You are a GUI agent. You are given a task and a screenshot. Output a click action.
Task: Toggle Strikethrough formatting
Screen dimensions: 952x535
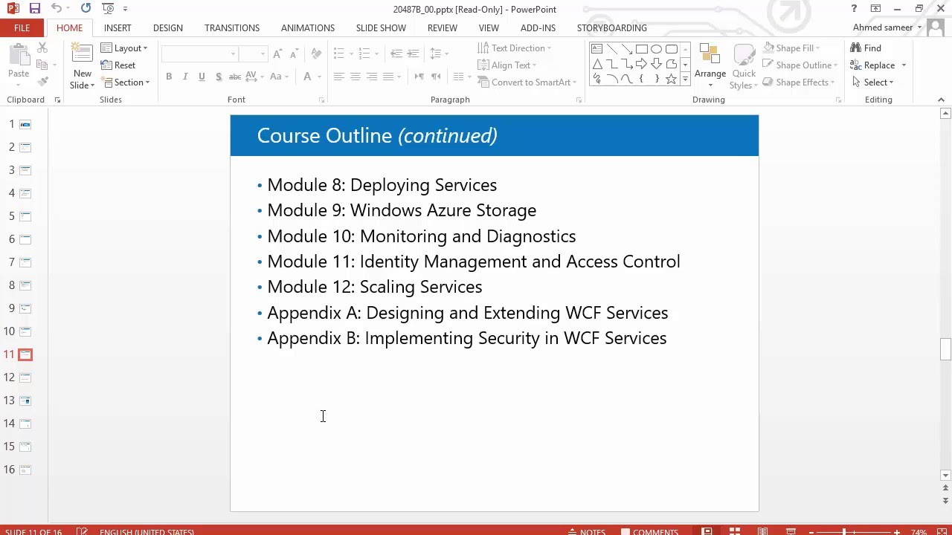pos(235,77)
